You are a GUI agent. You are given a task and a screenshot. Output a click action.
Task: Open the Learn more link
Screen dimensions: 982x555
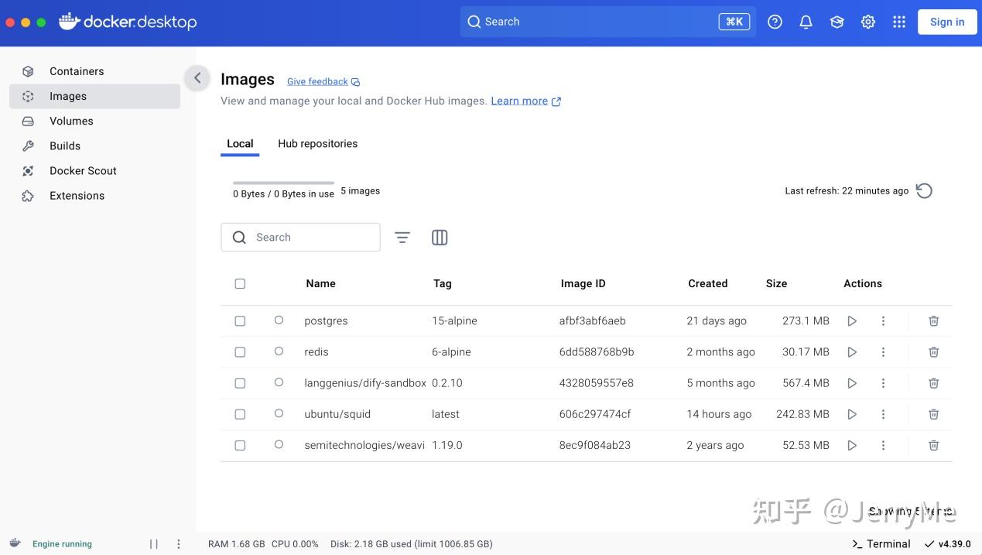(x=519, y=101)
